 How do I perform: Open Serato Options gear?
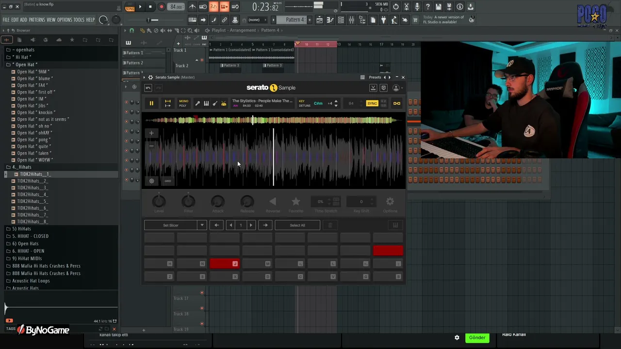pos(390,201)
